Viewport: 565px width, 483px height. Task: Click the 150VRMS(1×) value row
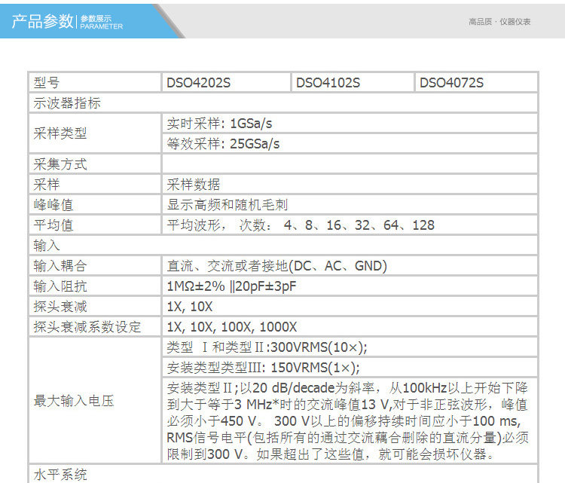[x=350, y=368]
